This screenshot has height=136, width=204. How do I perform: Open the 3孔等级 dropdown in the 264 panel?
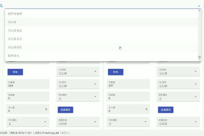pos(78,84)
